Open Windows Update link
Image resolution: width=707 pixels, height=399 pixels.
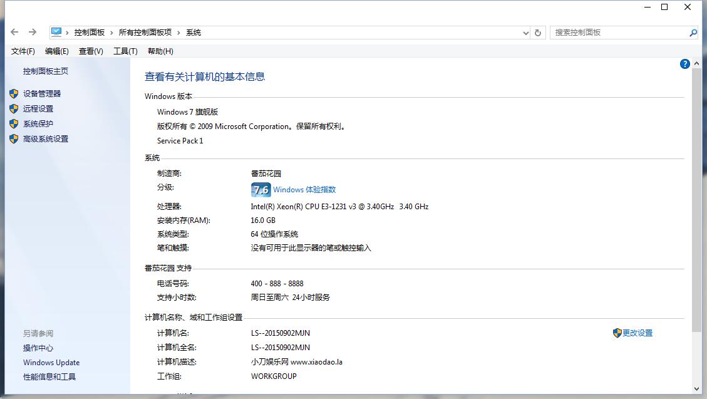51,363
